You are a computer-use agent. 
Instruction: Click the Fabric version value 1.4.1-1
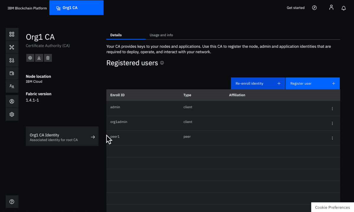[32, 100]
